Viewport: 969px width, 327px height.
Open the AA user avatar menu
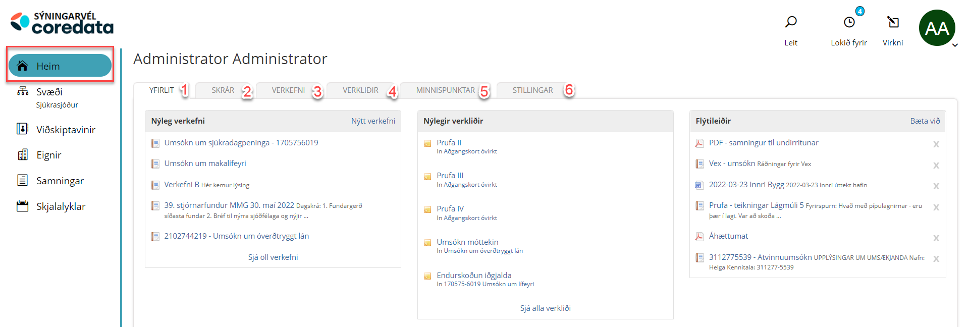937,28
